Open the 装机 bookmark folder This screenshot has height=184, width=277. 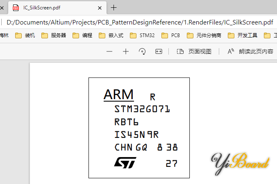tap(25, 35)
